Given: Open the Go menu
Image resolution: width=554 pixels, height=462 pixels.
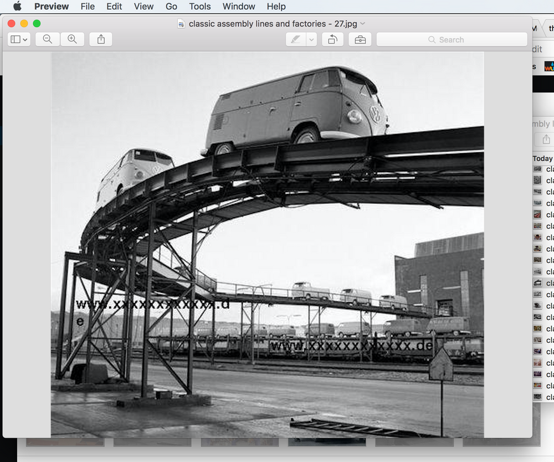Looking at the screenshot, I should [x=171, y=7].
